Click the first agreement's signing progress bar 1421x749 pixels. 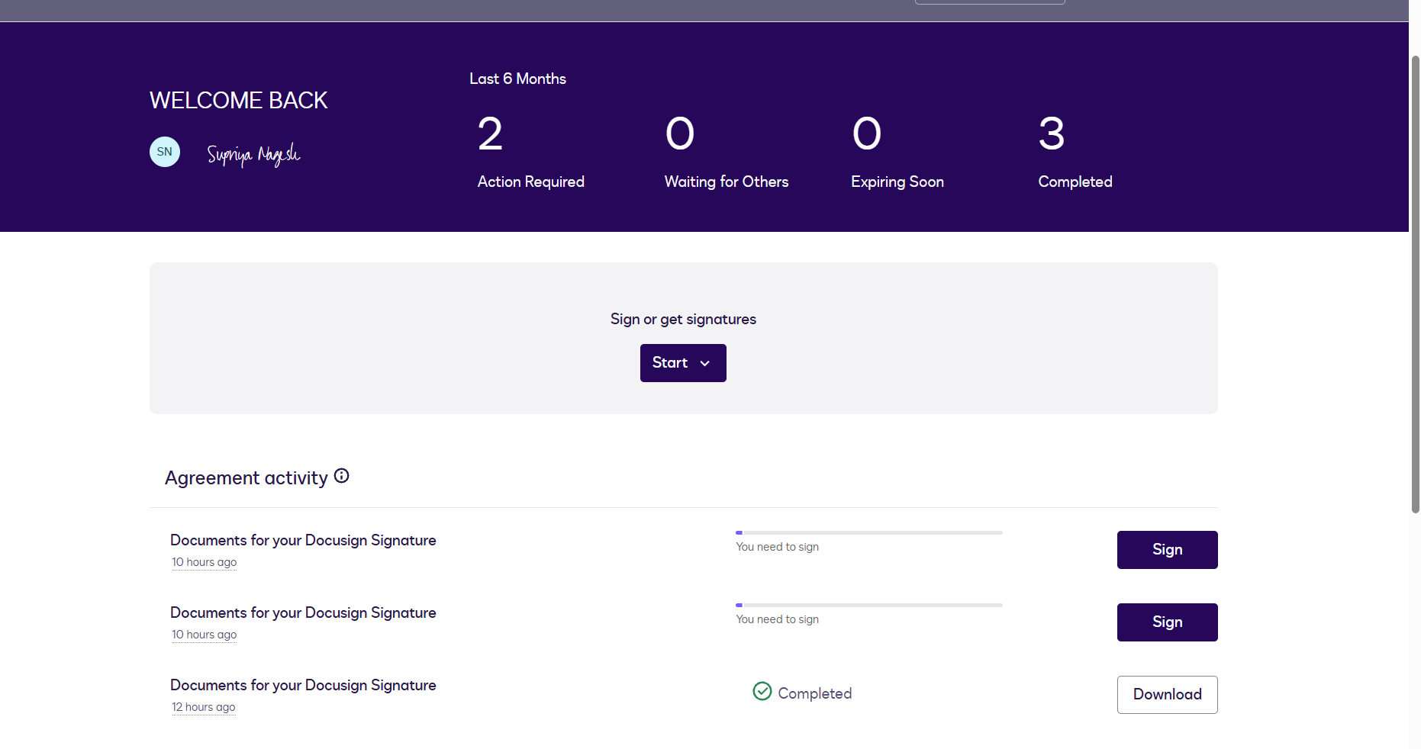(x=869, y=532)
